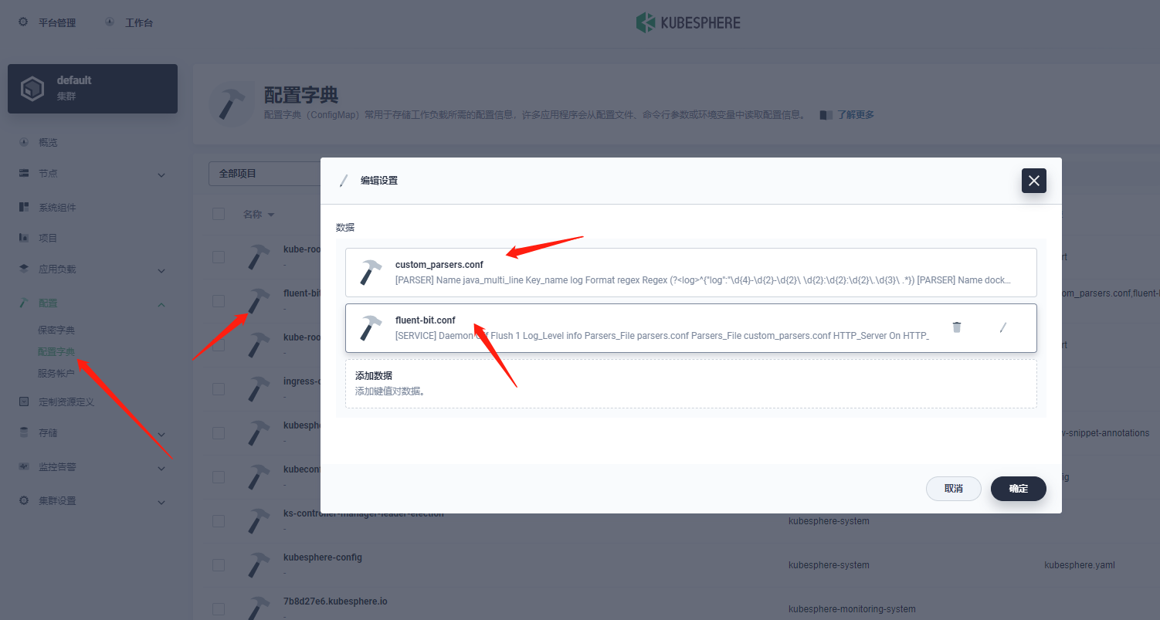This screenshot has height=620, width=1160.
Task: Click 添加数据 to add key-value data
Action: (691, 384)
